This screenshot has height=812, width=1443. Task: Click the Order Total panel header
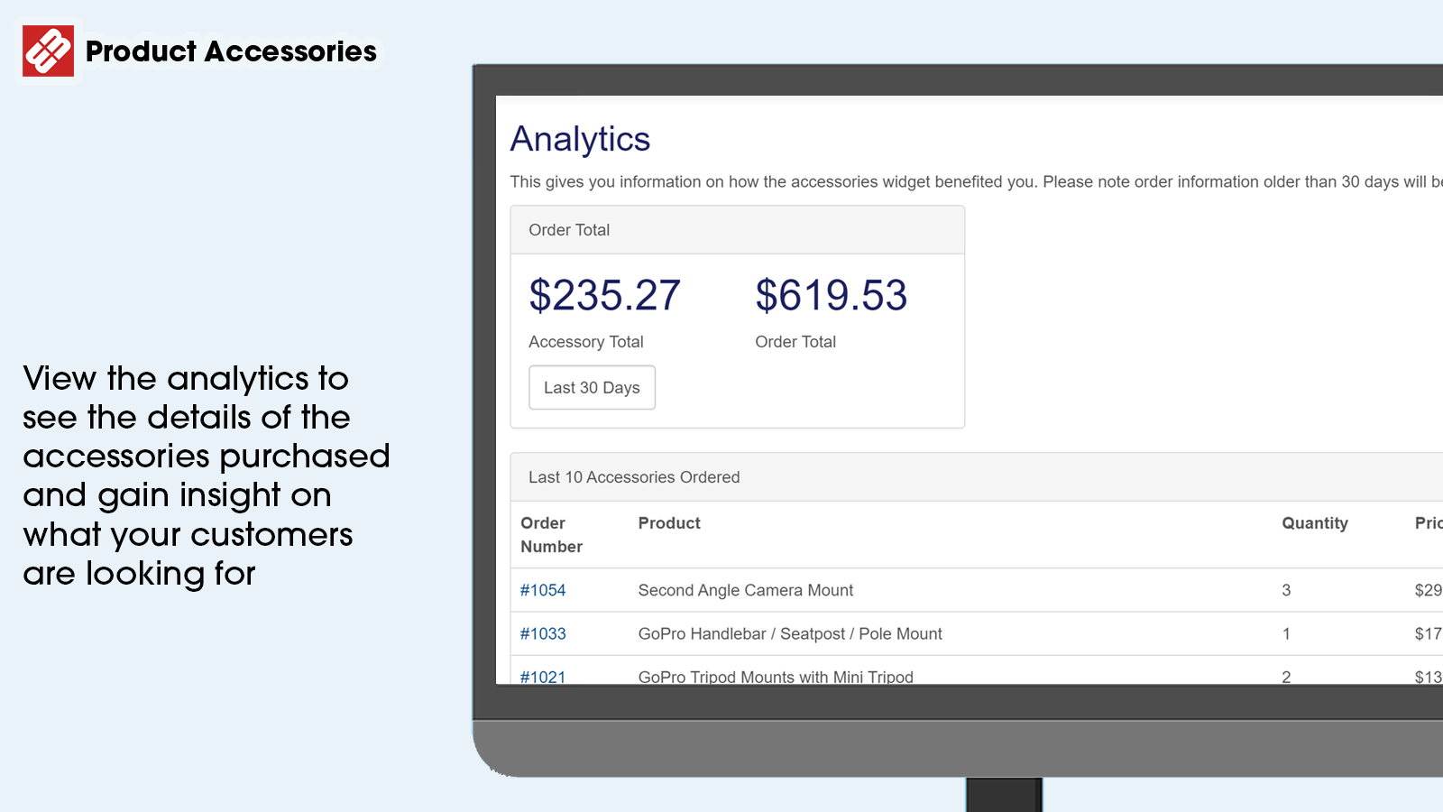(x=569, y=230)
